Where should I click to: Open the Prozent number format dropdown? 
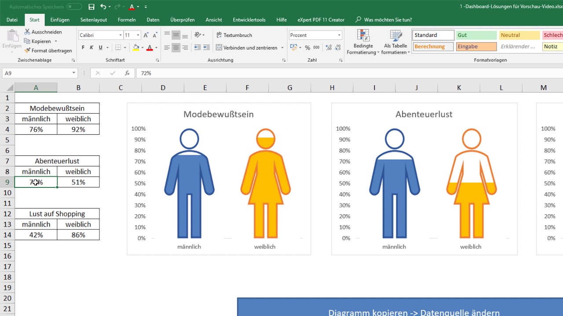point(339,35)
